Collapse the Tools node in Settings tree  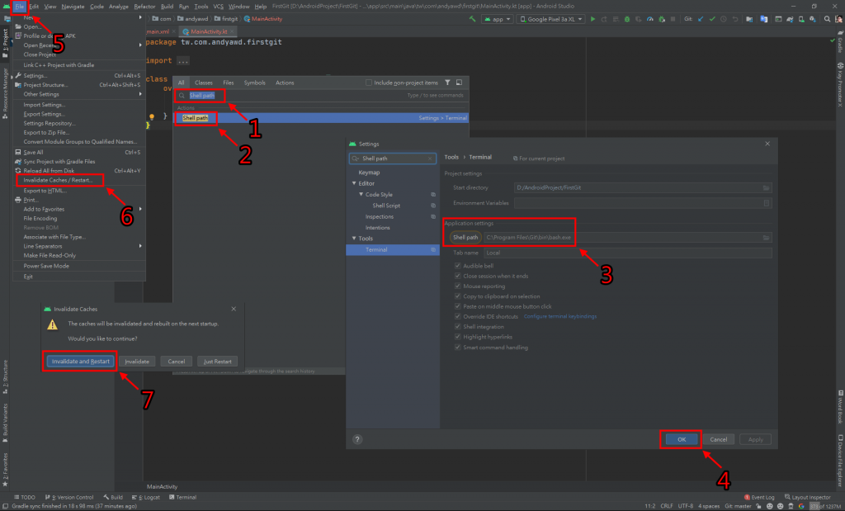(x=354, y=239)
